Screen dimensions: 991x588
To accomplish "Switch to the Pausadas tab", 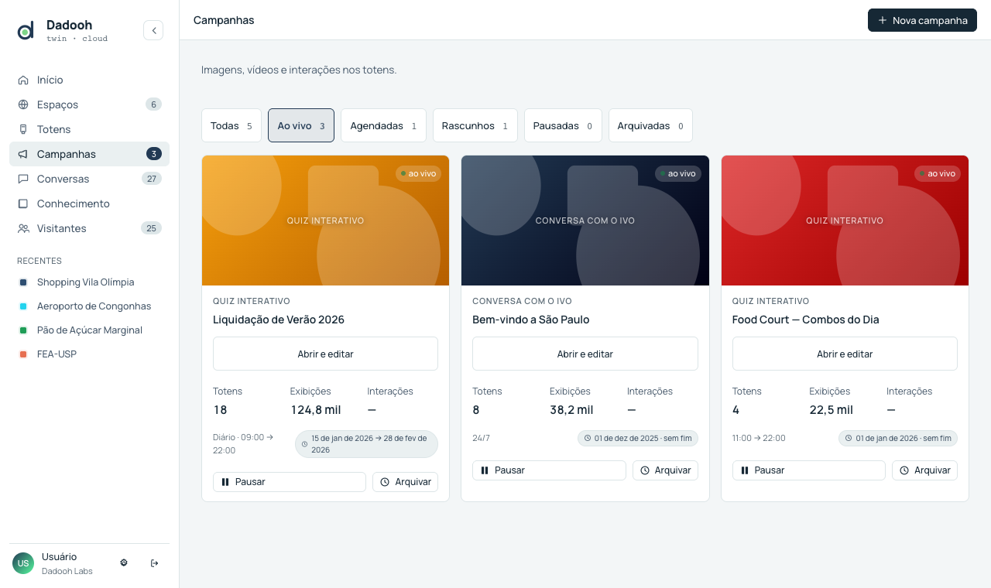I will coord(563,125).
